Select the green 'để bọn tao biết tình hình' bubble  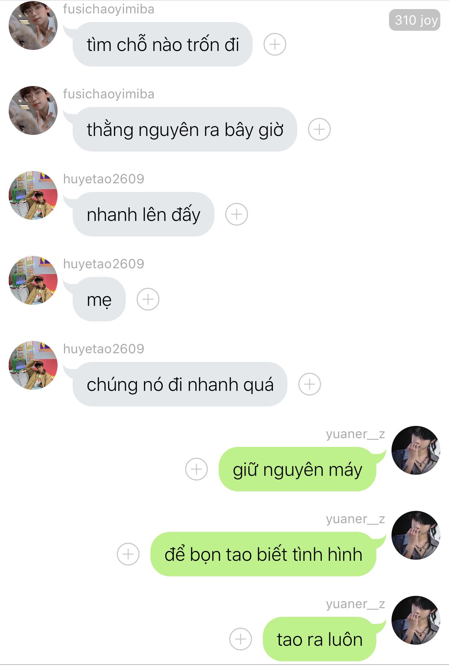click(x=264, y=554)
